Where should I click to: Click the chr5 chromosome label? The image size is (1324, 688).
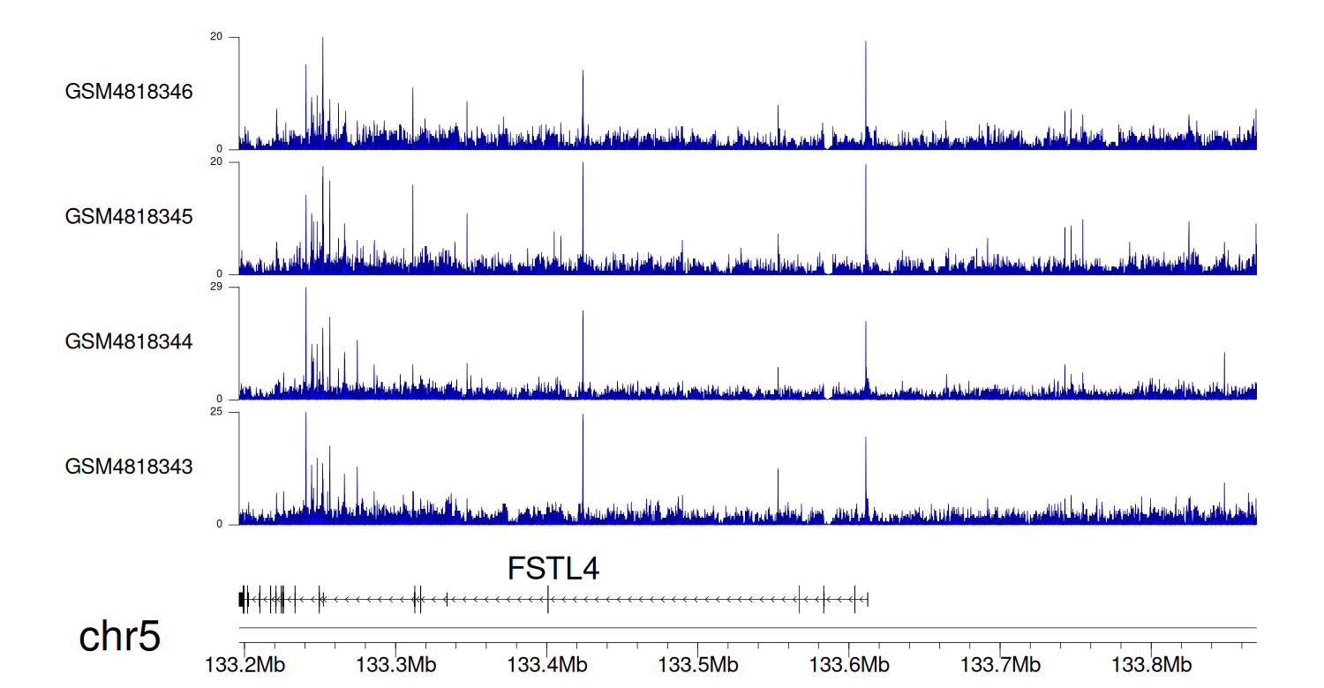tap(120, 637)
